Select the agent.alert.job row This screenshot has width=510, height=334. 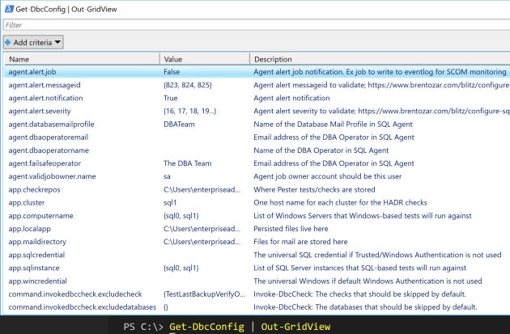(x=38, y=72)
